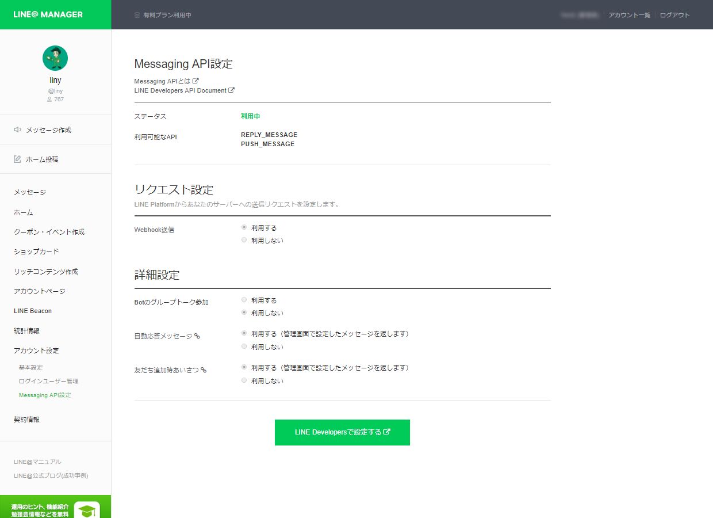Open the メッセージ sidebar menu
The width and height of the screenshot is (713, 518).
[30, 192]
